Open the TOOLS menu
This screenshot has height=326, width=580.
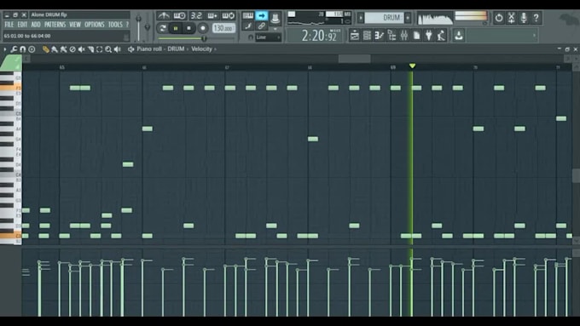(115, 25)
